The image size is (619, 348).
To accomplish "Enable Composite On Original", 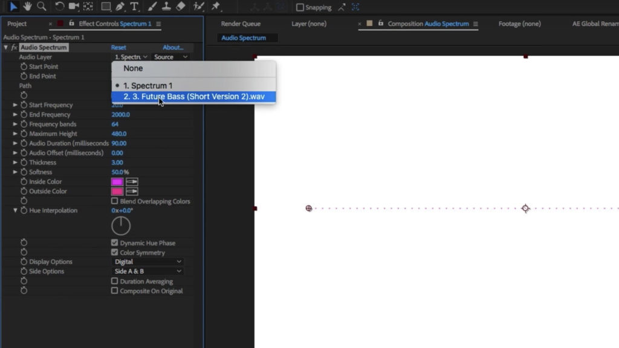I will [x=114, y=291].
